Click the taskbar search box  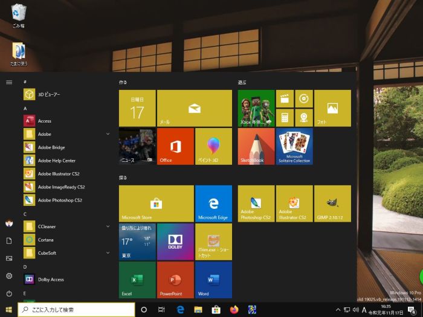tap(76, 310)
